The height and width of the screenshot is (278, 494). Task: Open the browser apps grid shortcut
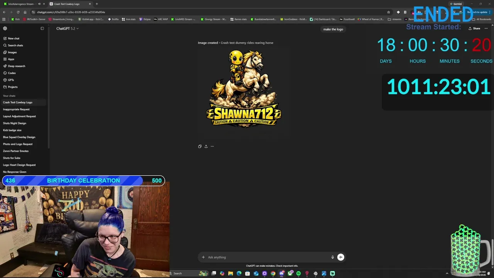coord(4,19)
